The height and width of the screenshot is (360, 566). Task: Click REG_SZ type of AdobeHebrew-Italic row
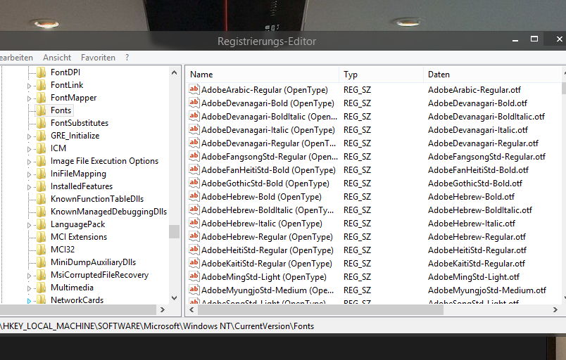(357, 224)
